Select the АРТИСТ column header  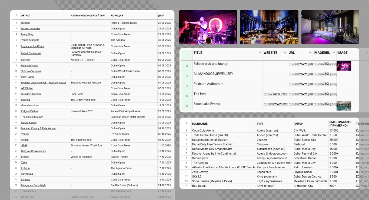pyautogui.click(x=26, y=16)
